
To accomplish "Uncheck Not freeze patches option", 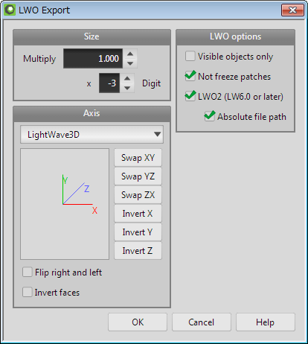I will pyautogui.click(x=190, y=76).
